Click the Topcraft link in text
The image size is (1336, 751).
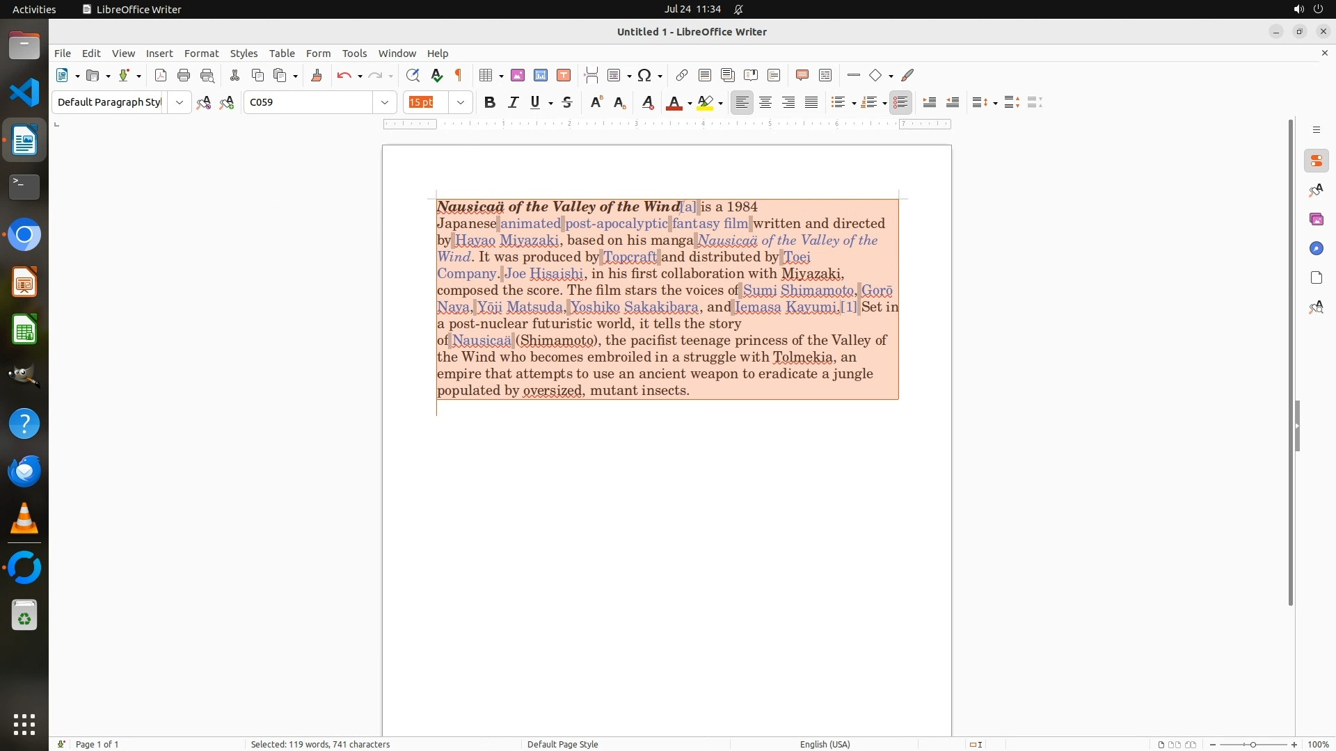(630, 257)
